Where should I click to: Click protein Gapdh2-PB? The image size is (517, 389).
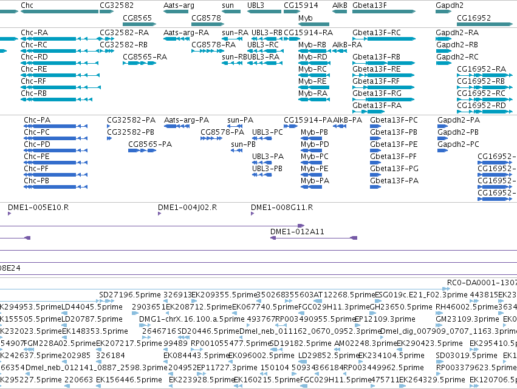pyautogui.click(x=442, y=138)
